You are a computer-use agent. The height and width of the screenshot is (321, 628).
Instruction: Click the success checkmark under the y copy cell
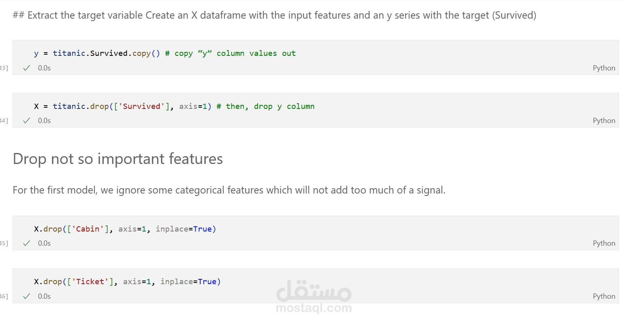point(27,68)
